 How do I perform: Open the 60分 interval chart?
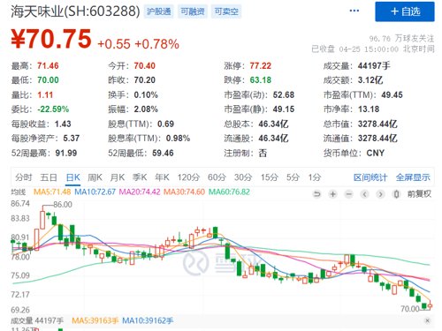click(x=217, y=177)
